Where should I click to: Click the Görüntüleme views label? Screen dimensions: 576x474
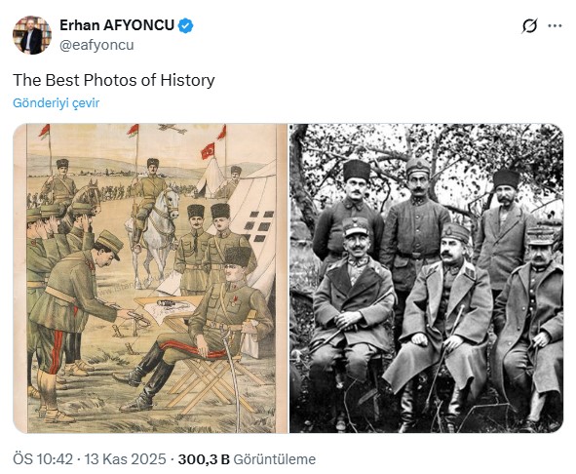pyautogui.click(x=275, y=459)
